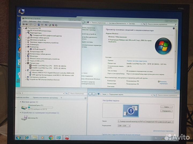Screen dimensions: 193x144
Task: Click Сделать текст и другие элементы больше link
Action: 121,135
